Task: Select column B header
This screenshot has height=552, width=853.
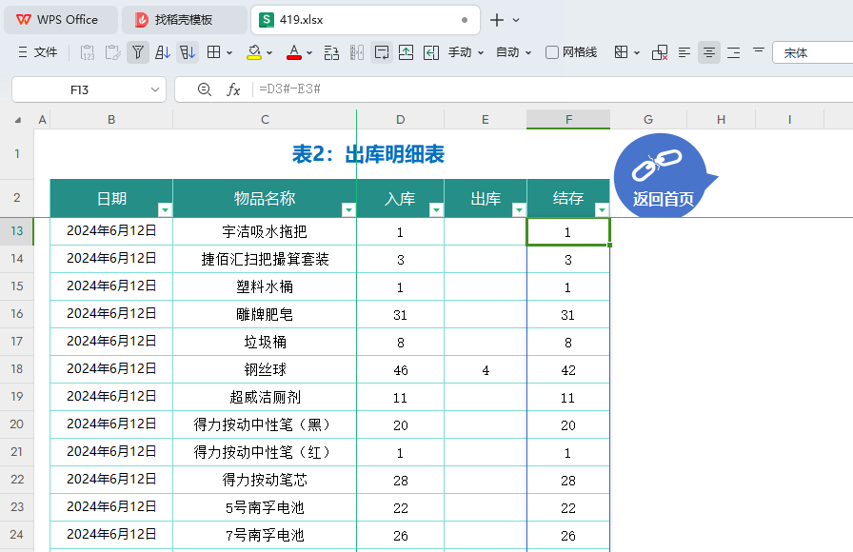Action: point(111,120)
